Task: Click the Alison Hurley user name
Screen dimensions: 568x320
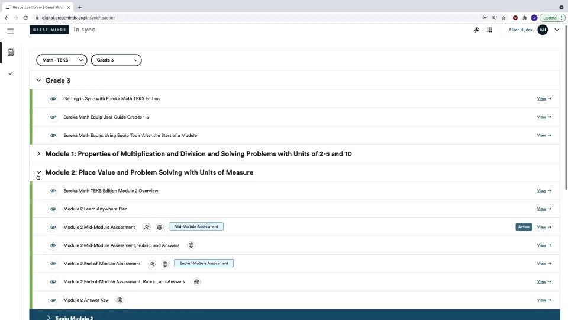Action: point(520,30)
